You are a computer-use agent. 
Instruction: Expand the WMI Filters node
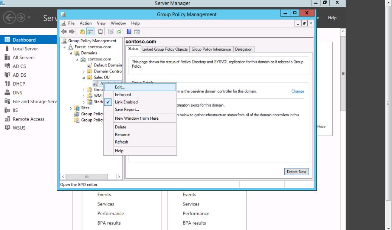point(84,96)
